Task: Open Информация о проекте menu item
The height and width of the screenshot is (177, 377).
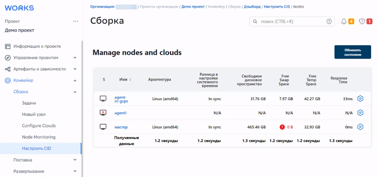Action: coord(37,46)
